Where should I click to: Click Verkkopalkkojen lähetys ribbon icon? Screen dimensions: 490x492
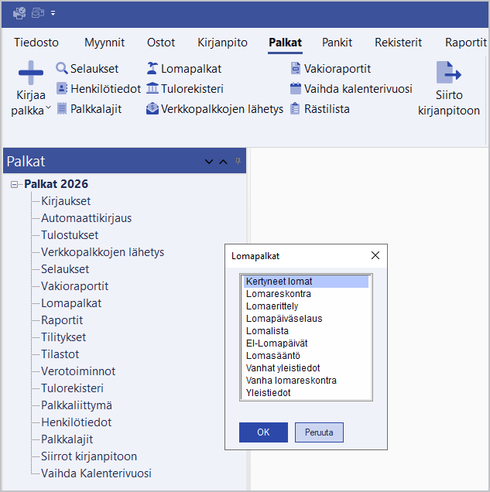coord(152,109)
